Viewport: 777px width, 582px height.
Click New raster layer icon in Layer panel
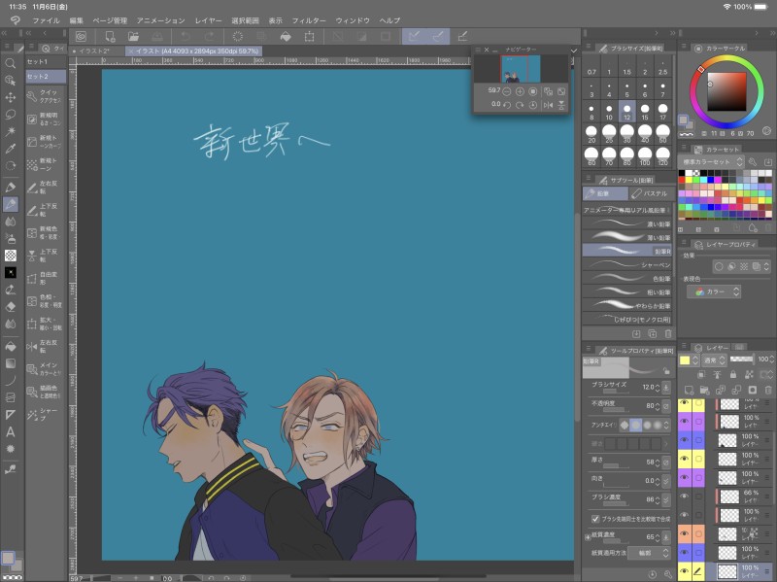tap(689, 391)
